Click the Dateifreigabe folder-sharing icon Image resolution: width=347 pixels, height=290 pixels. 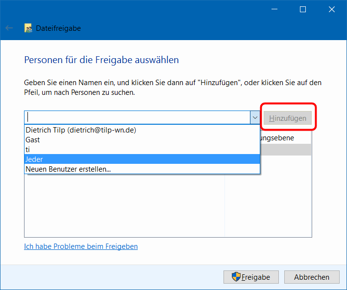pos(29,28)
